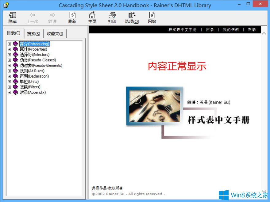Viewport: 270px width, 202px height.
Task: Expand the 声明(Declaration) tree node
Action: pyautogui.click(x=9, y=76)
